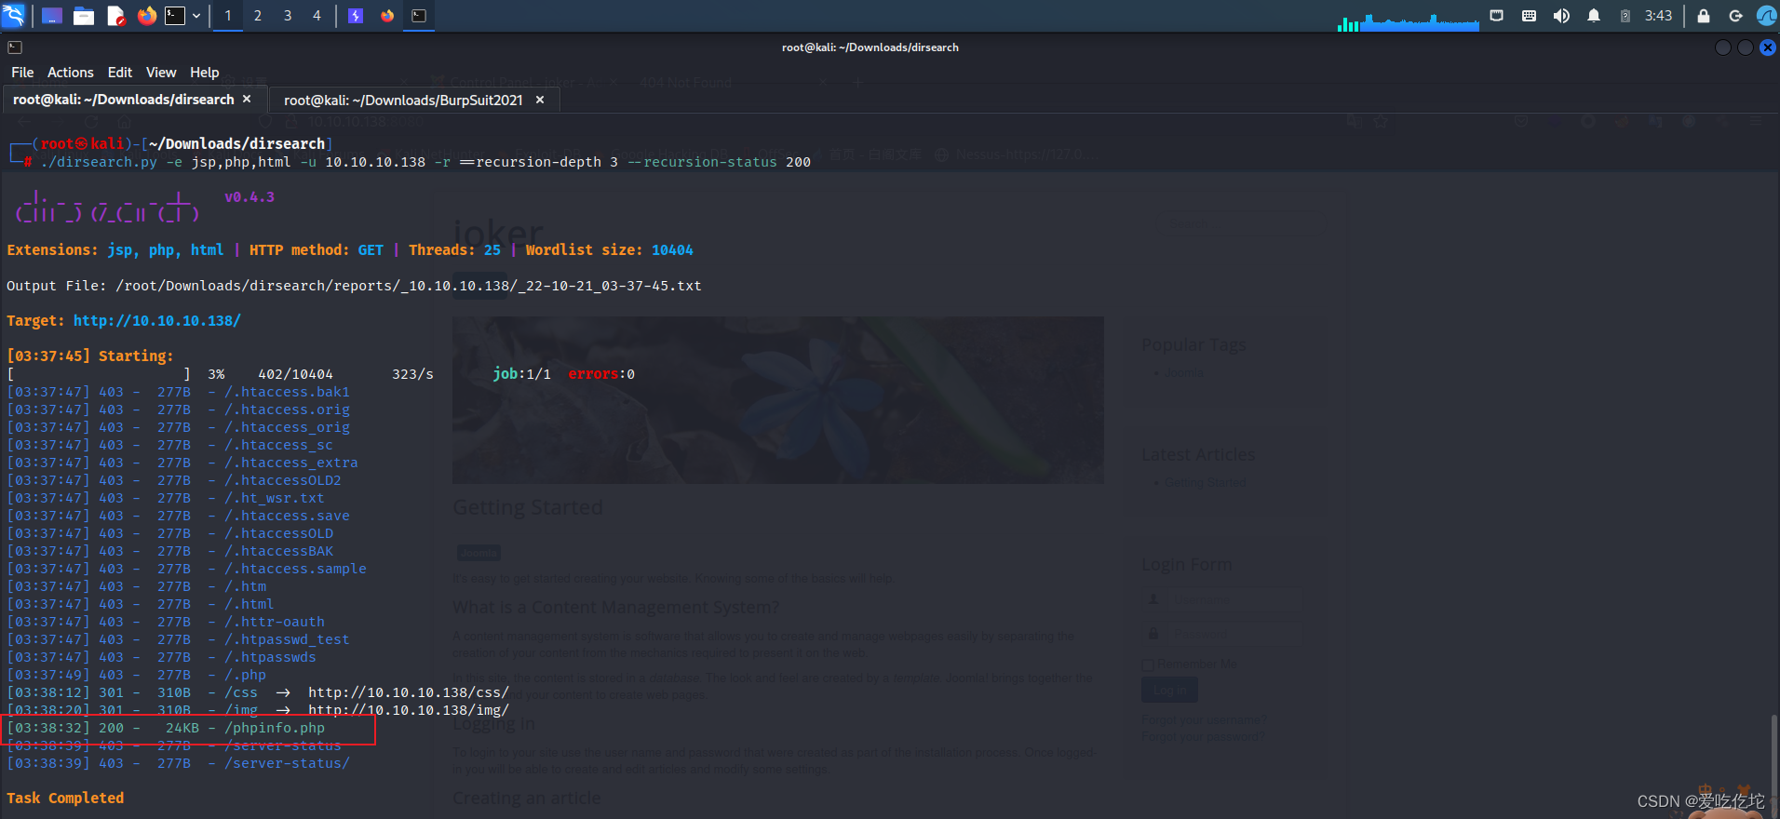Switch to workspace 2
Screen dimensions: 1780x819
[257, 16]
